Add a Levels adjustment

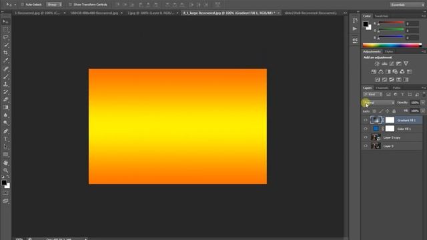coord(384,64)
